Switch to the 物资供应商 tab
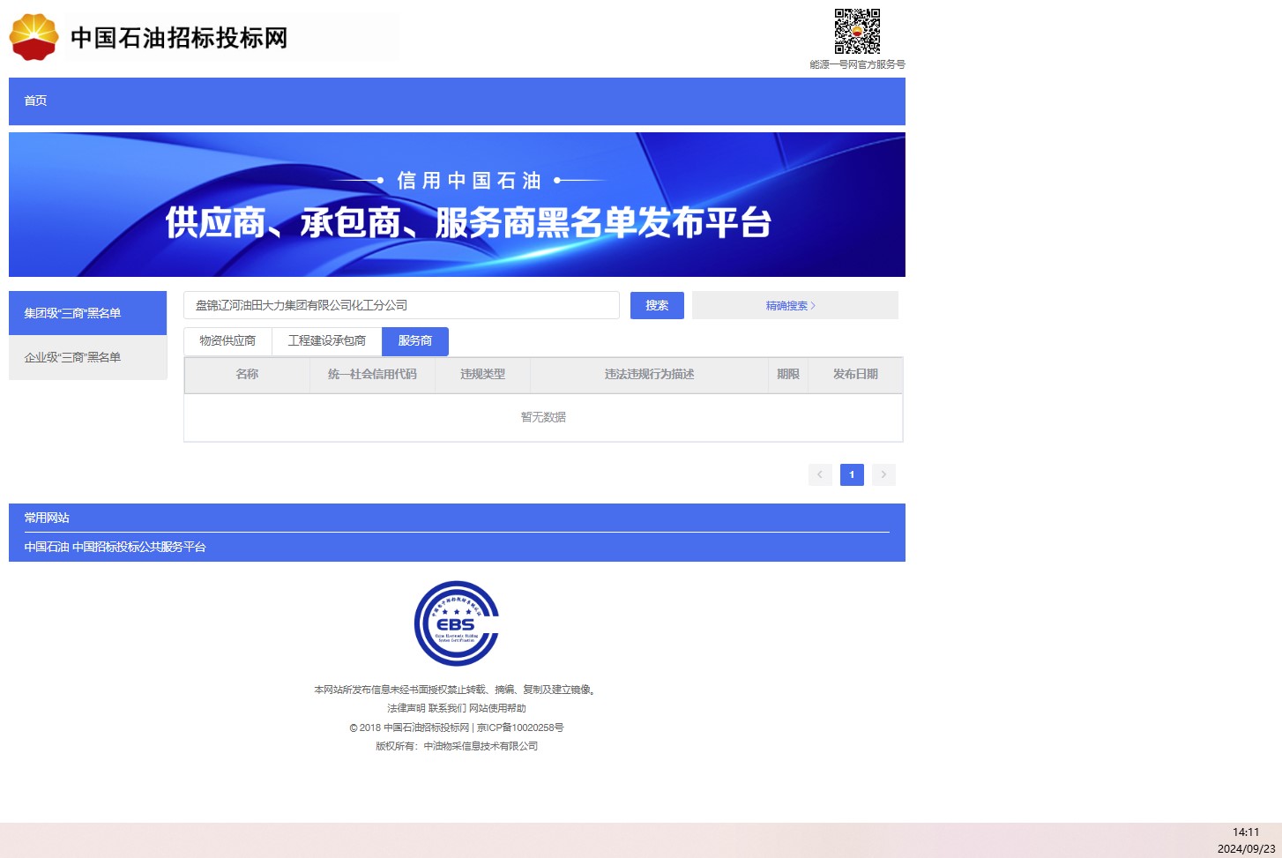The width and height of the screenshot is (1282, 858). tap(227, 341)
